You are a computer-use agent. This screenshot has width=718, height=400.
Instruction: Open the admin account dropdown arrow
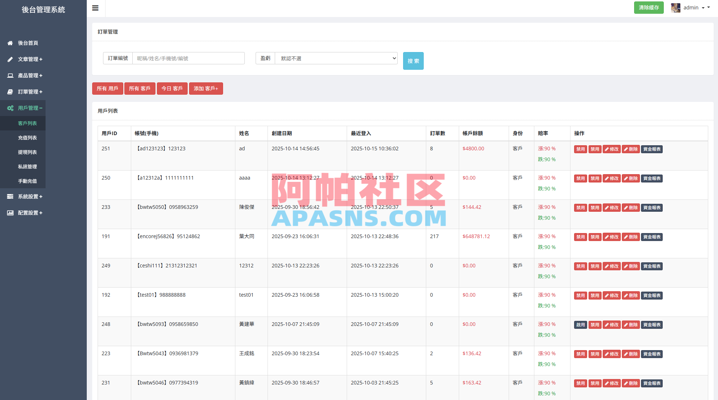(x=703, y=8)
